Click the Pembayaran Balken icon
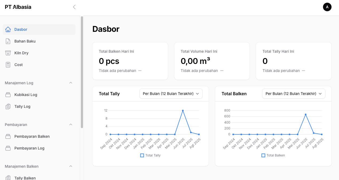This screenshot has height=180, width=339. click(8, 136)
